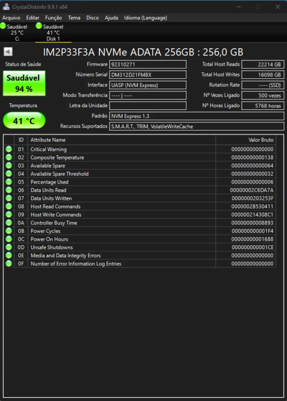This screenshot has width=287, height=401.
Task: Click green status dot for Percentage Used
Action: pyautogui.click(x=9, y=182)
